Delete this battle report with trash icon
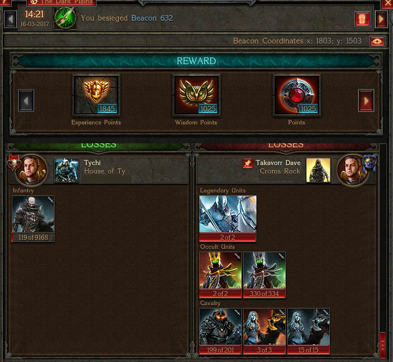393x362 pixels. click(362, 19)
